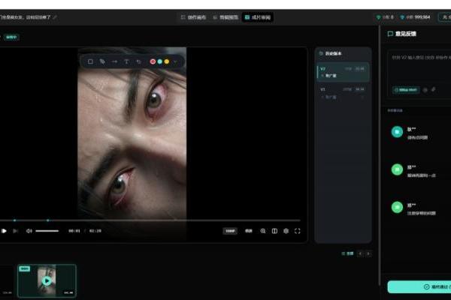Open the 1080P resolution selector

click(x=230, y=231)
